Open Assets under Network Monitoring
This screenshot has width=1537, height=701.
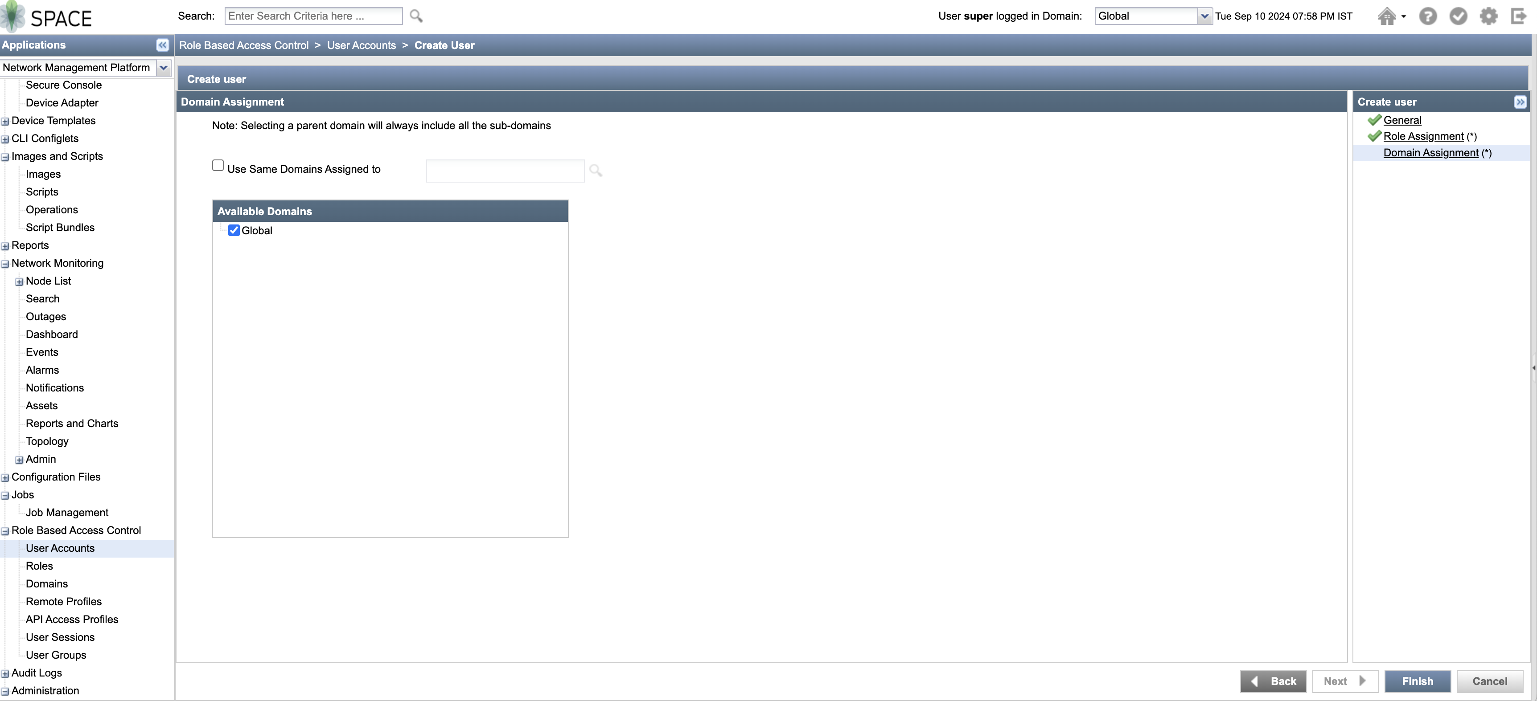pos(42,406)
